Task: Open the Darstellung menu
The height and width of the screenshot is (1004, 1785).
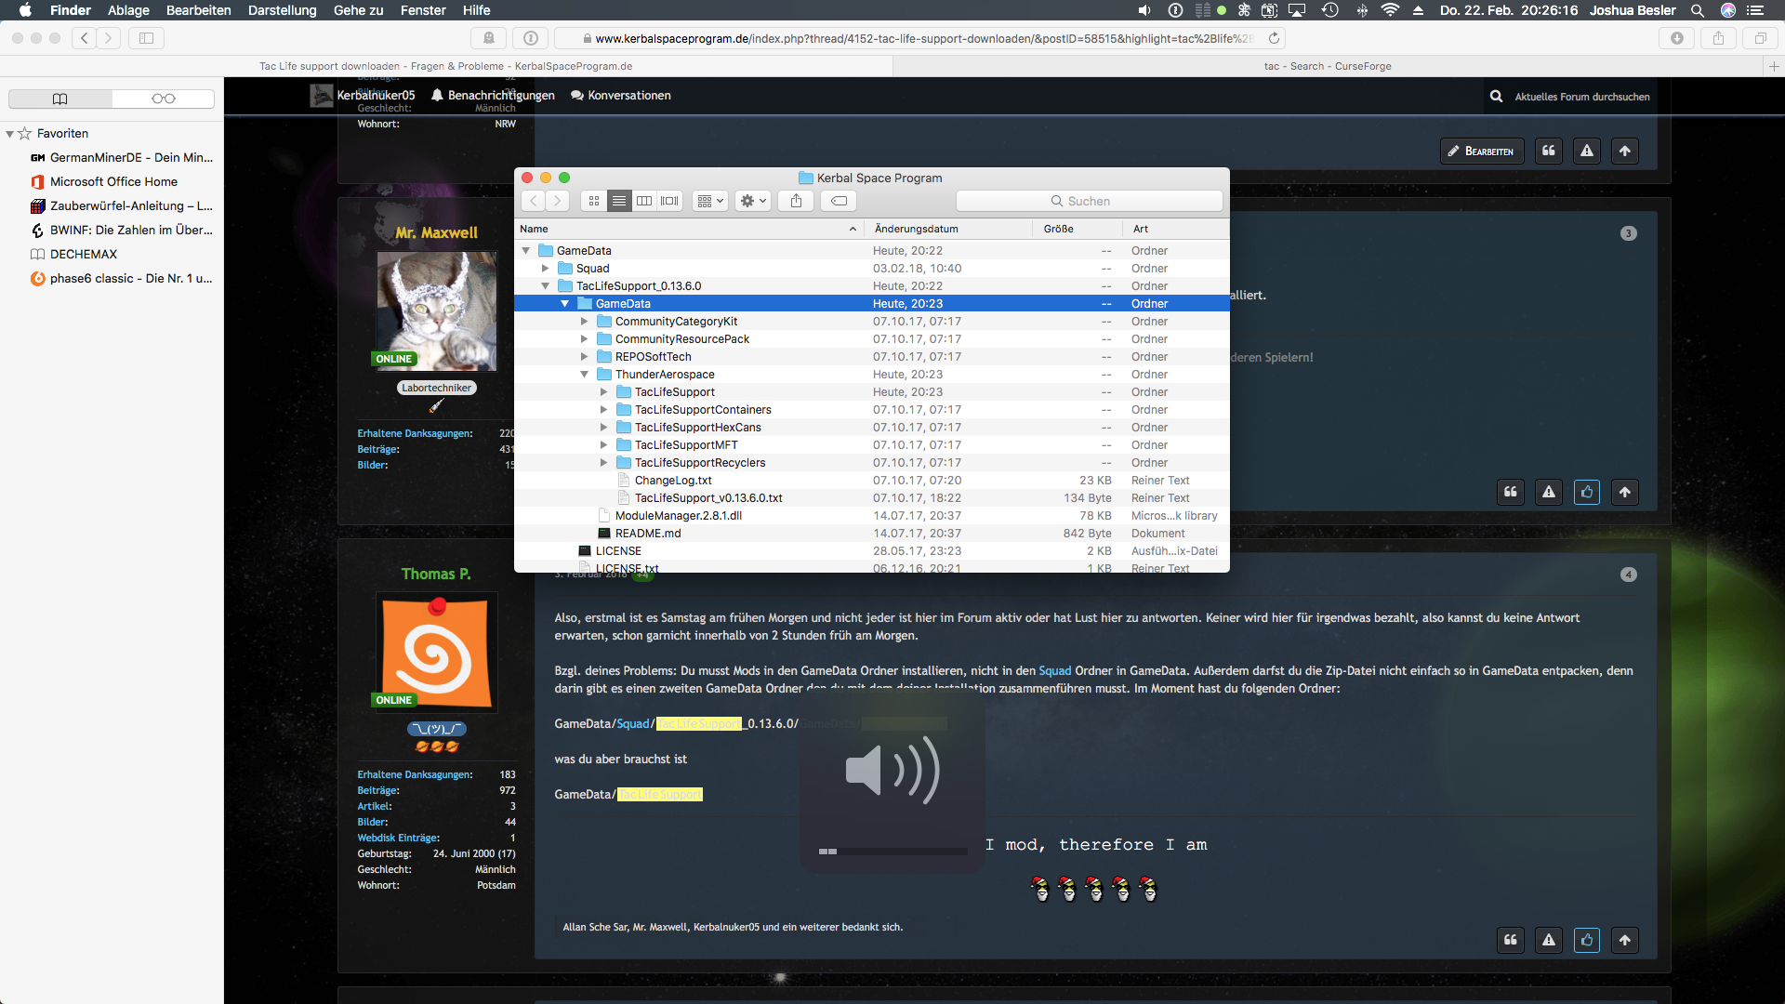Action: (x=282, y=10)
